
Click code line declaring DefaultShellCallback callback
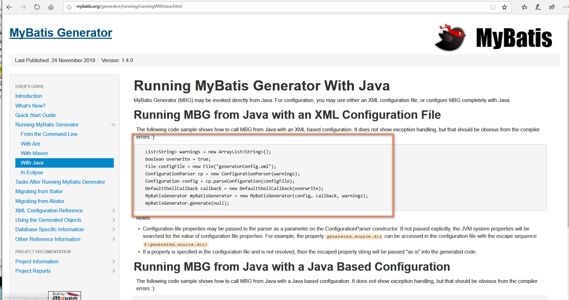point(234,189)
